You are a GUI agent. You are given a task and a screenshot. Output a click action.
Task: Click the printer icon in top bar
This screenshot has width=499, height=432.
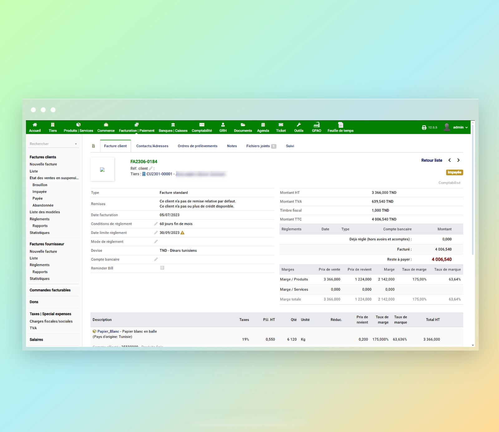pos(424,127)
